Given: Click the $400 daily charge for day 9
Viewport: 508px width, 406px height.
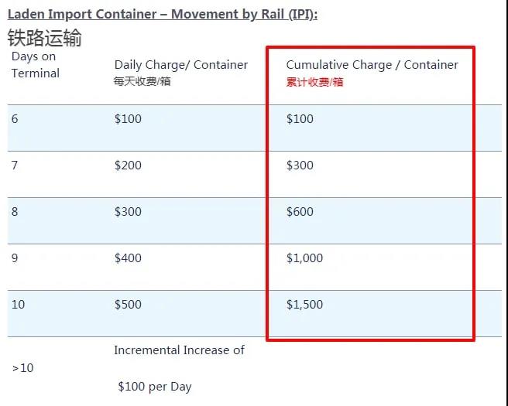Looking at the screenshot, I should point(128,258).
